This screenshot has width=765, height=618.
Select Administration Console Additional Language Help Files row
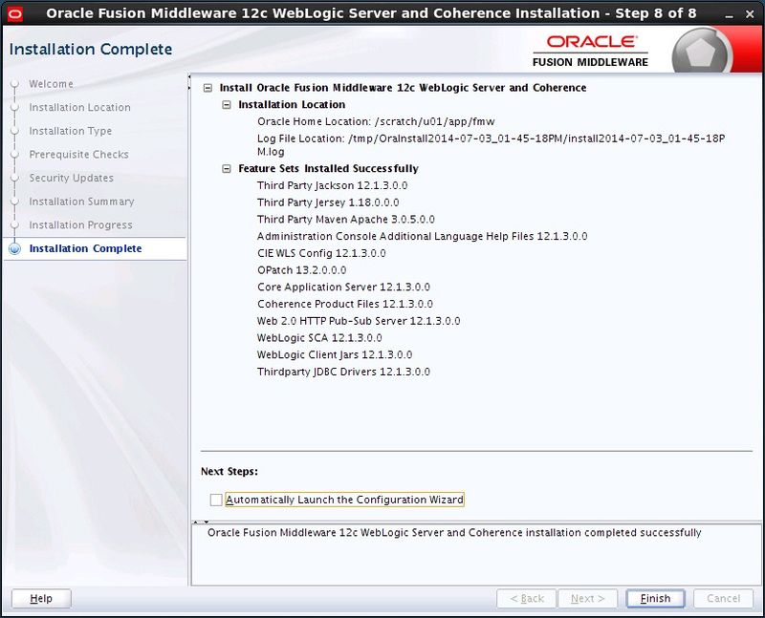422,236
